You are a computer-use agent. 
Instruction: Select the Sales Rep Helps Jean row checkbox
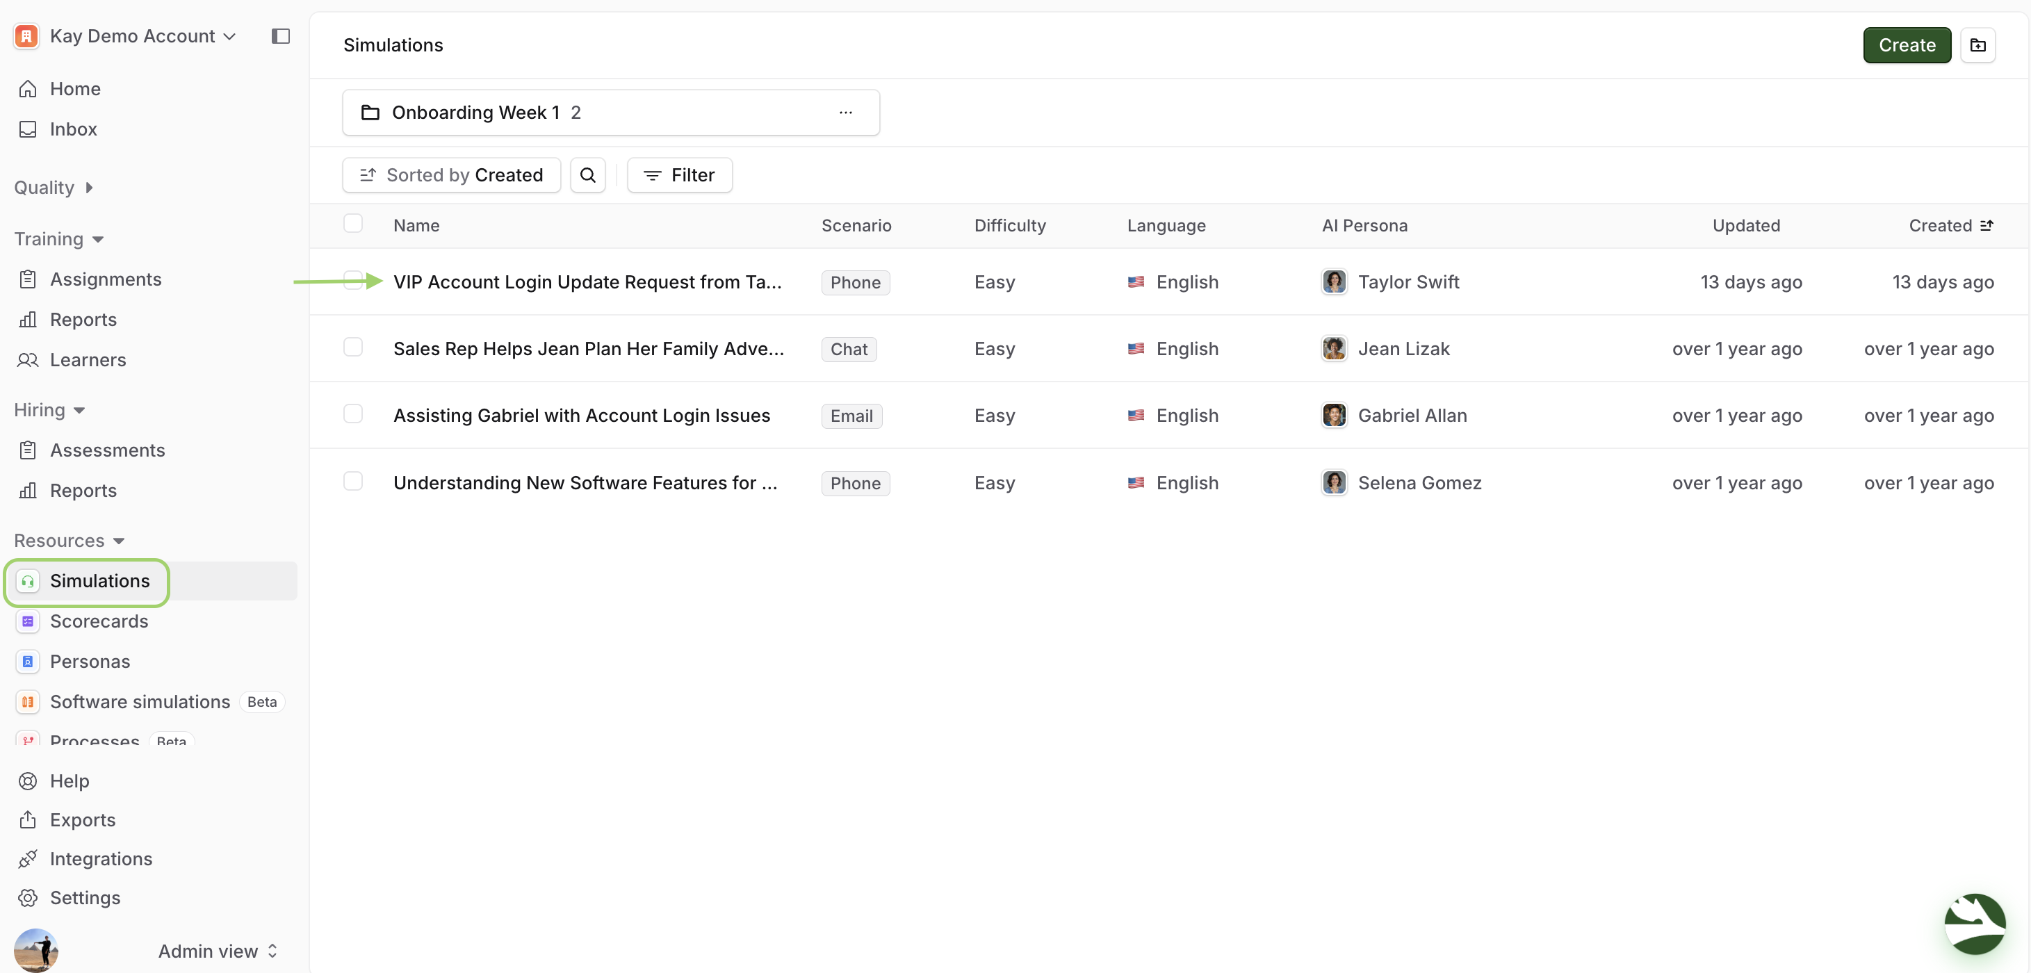[x=352, y=347]
